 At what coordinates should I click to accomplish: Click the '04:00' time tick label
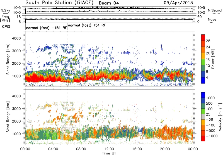tap(53, 149)
